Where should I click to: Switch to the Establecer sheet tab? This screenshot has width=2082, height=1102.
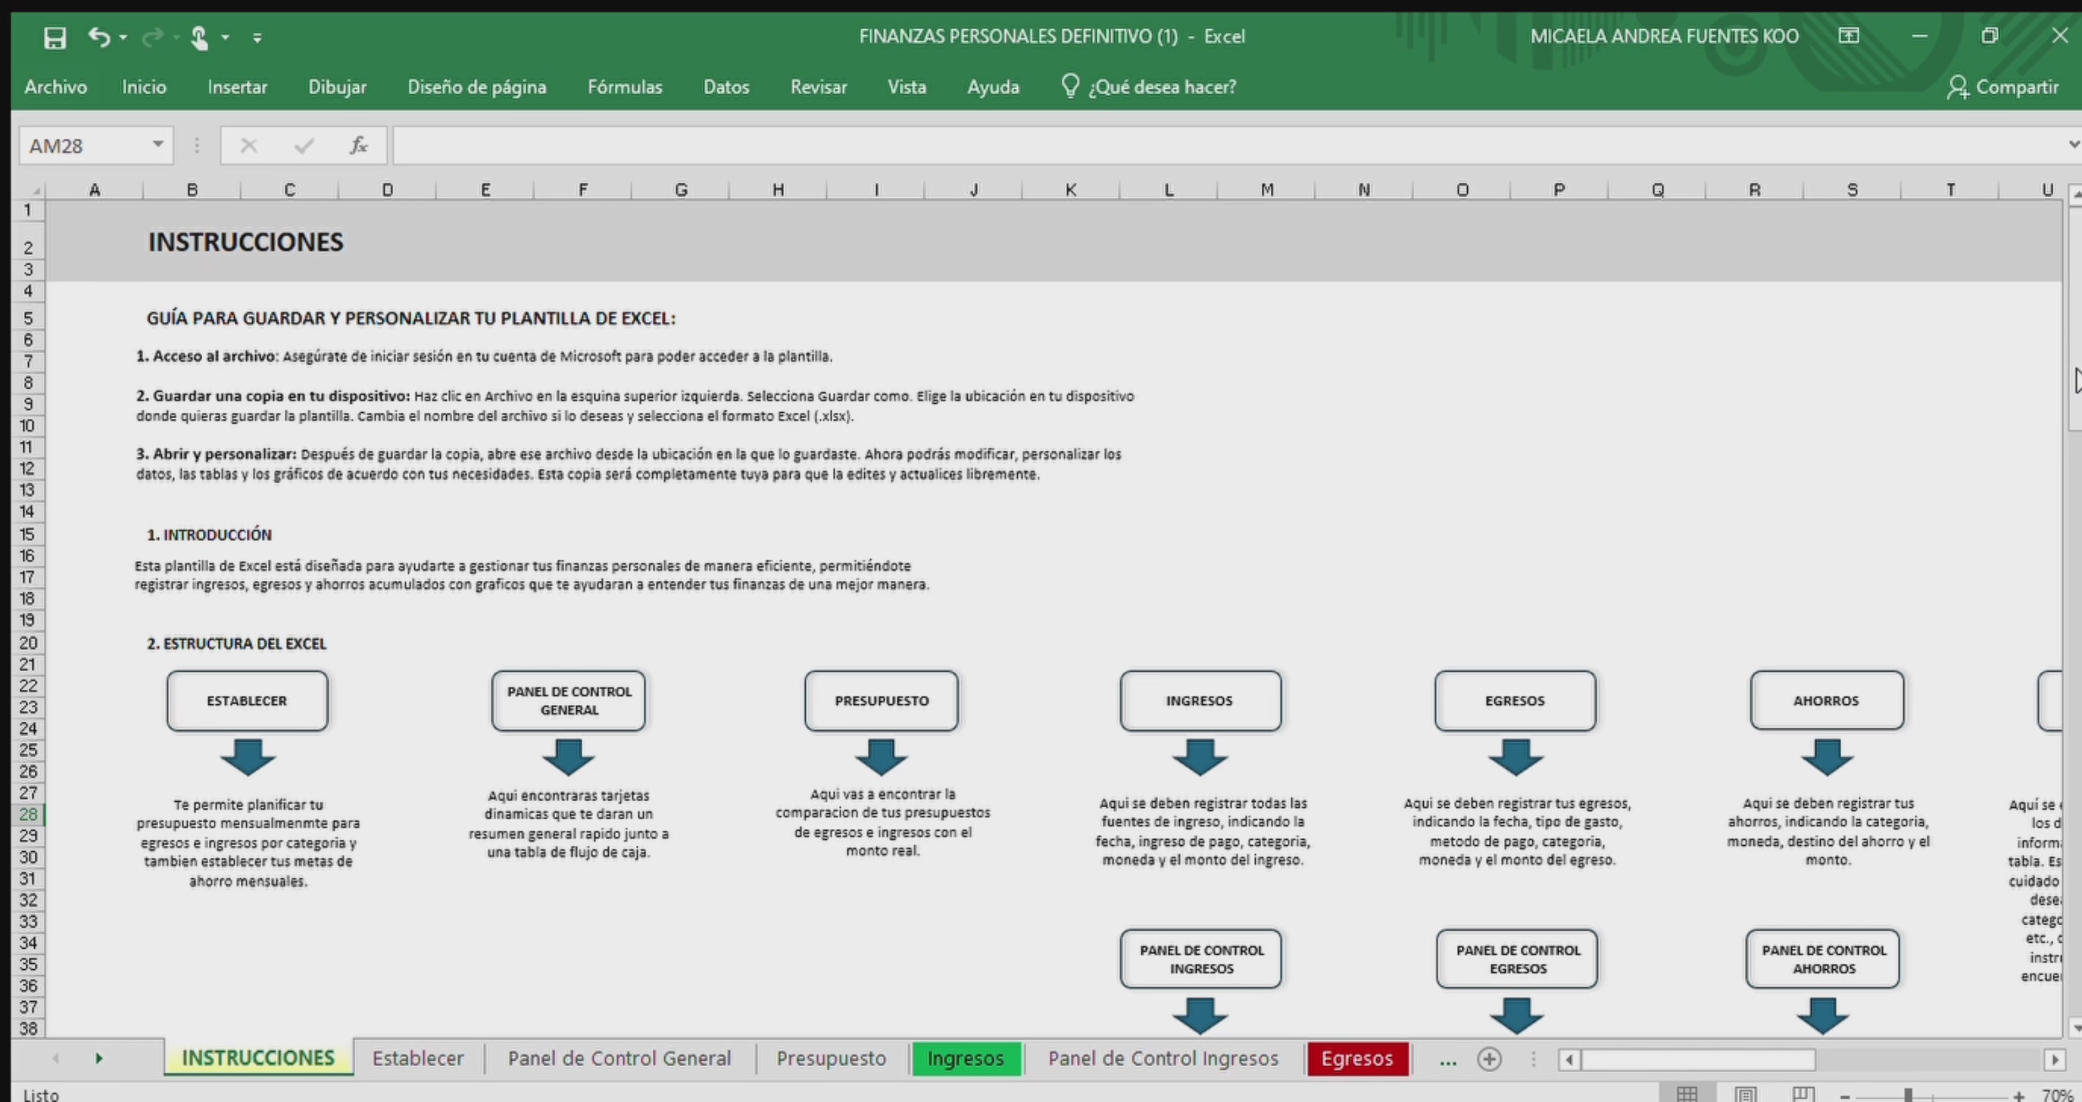click(x=418, y=1058)
